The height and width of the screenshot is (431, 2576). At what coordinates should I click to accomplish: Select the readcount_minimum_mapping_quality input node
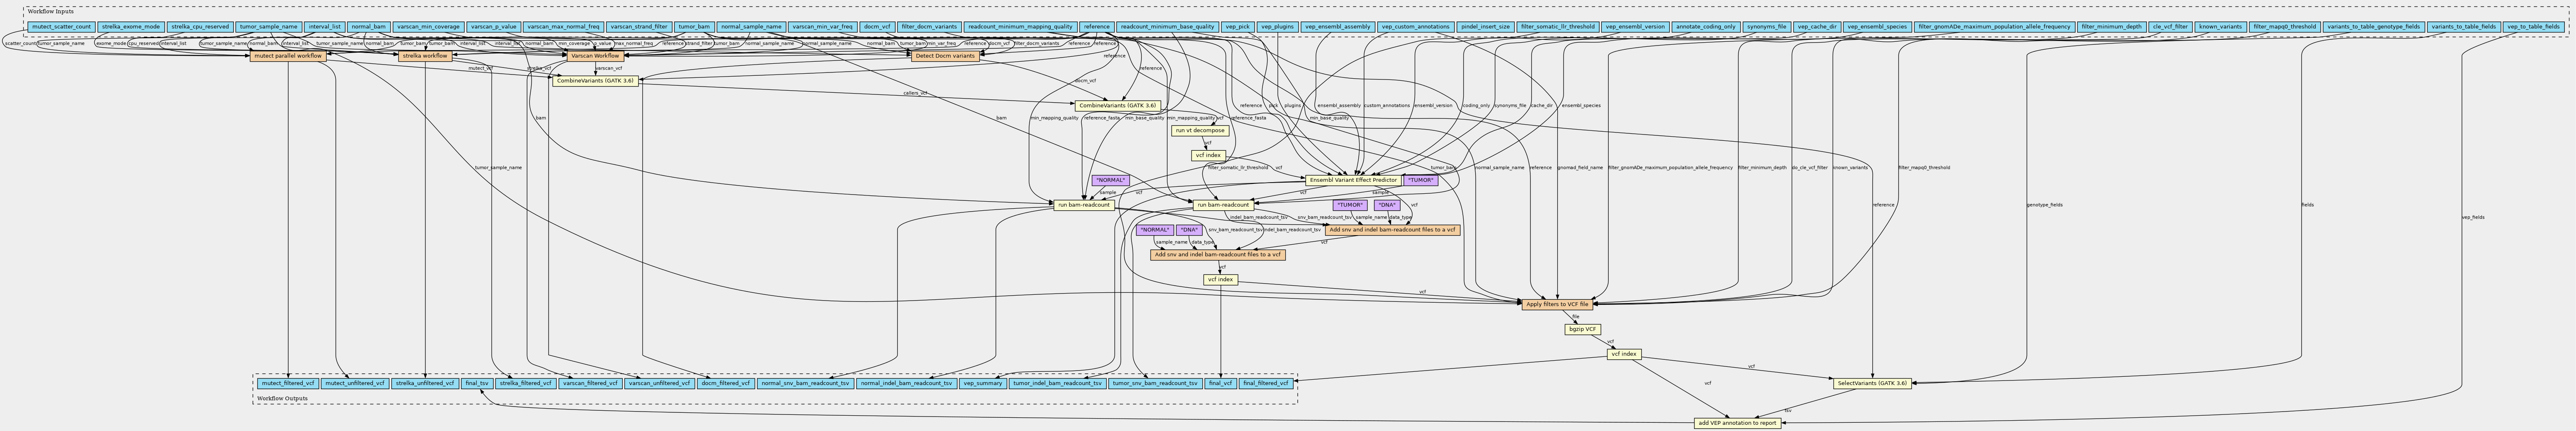point(1020,27)
